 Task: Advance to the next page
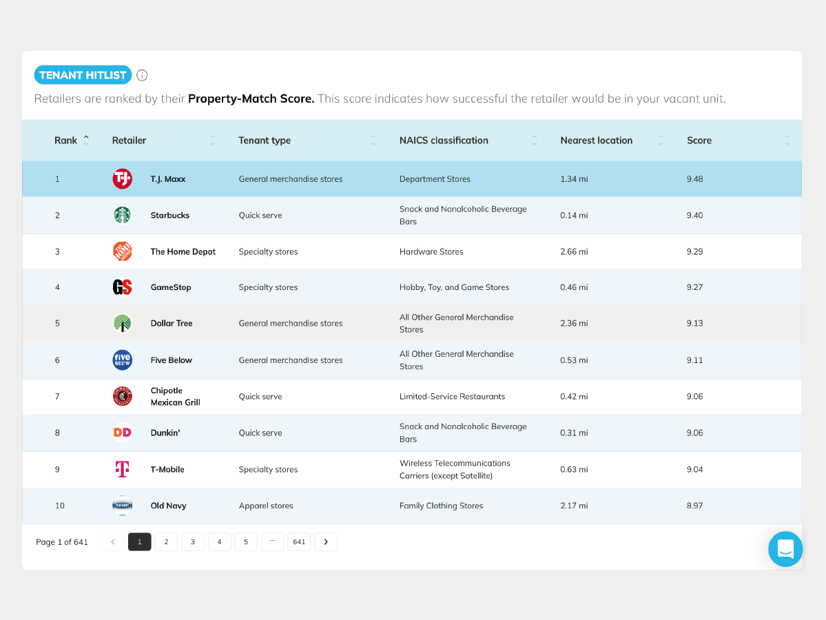click(x=325, y=541)
